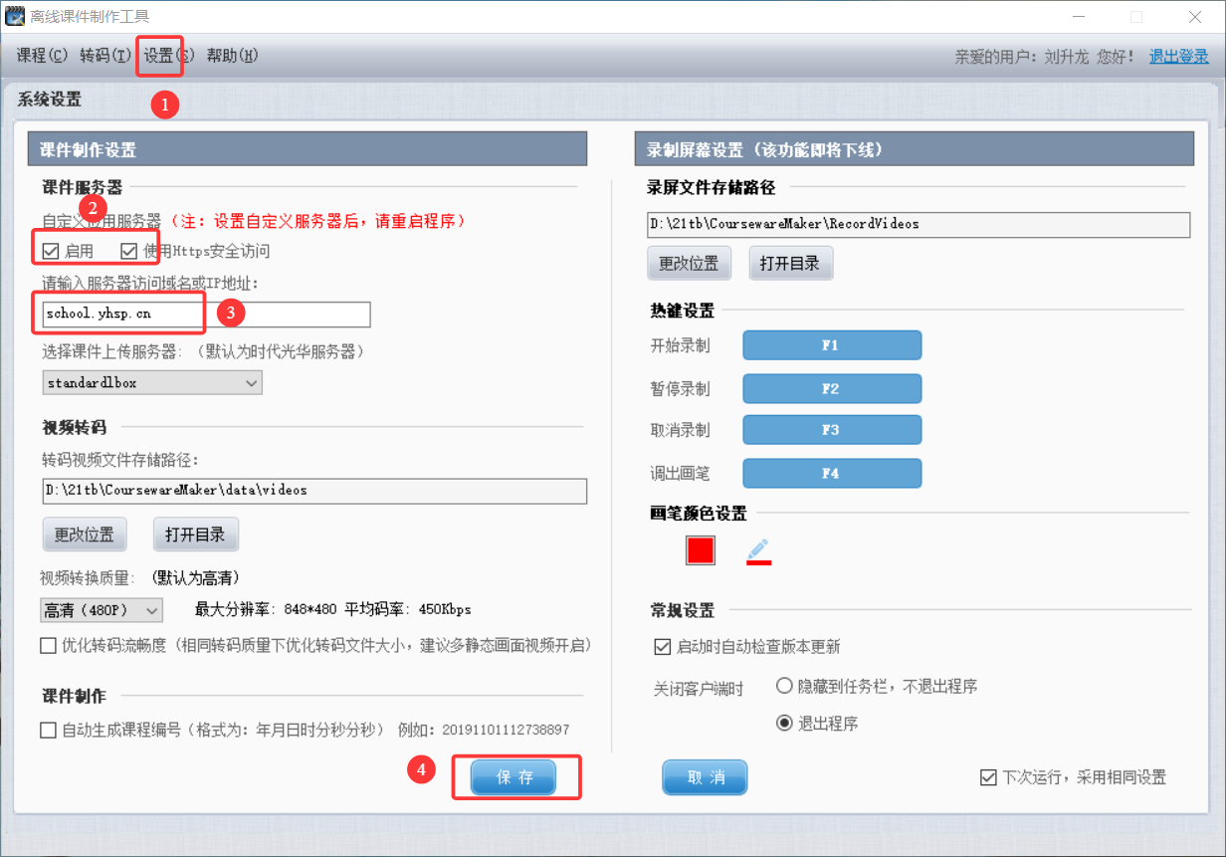Open the standardlbox upload server dropdown
1226x857 pixels.
pos(152,382)
